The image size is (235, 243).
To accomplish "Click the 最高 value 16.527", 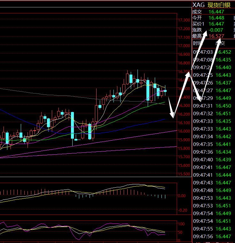I will coord(216,36).
